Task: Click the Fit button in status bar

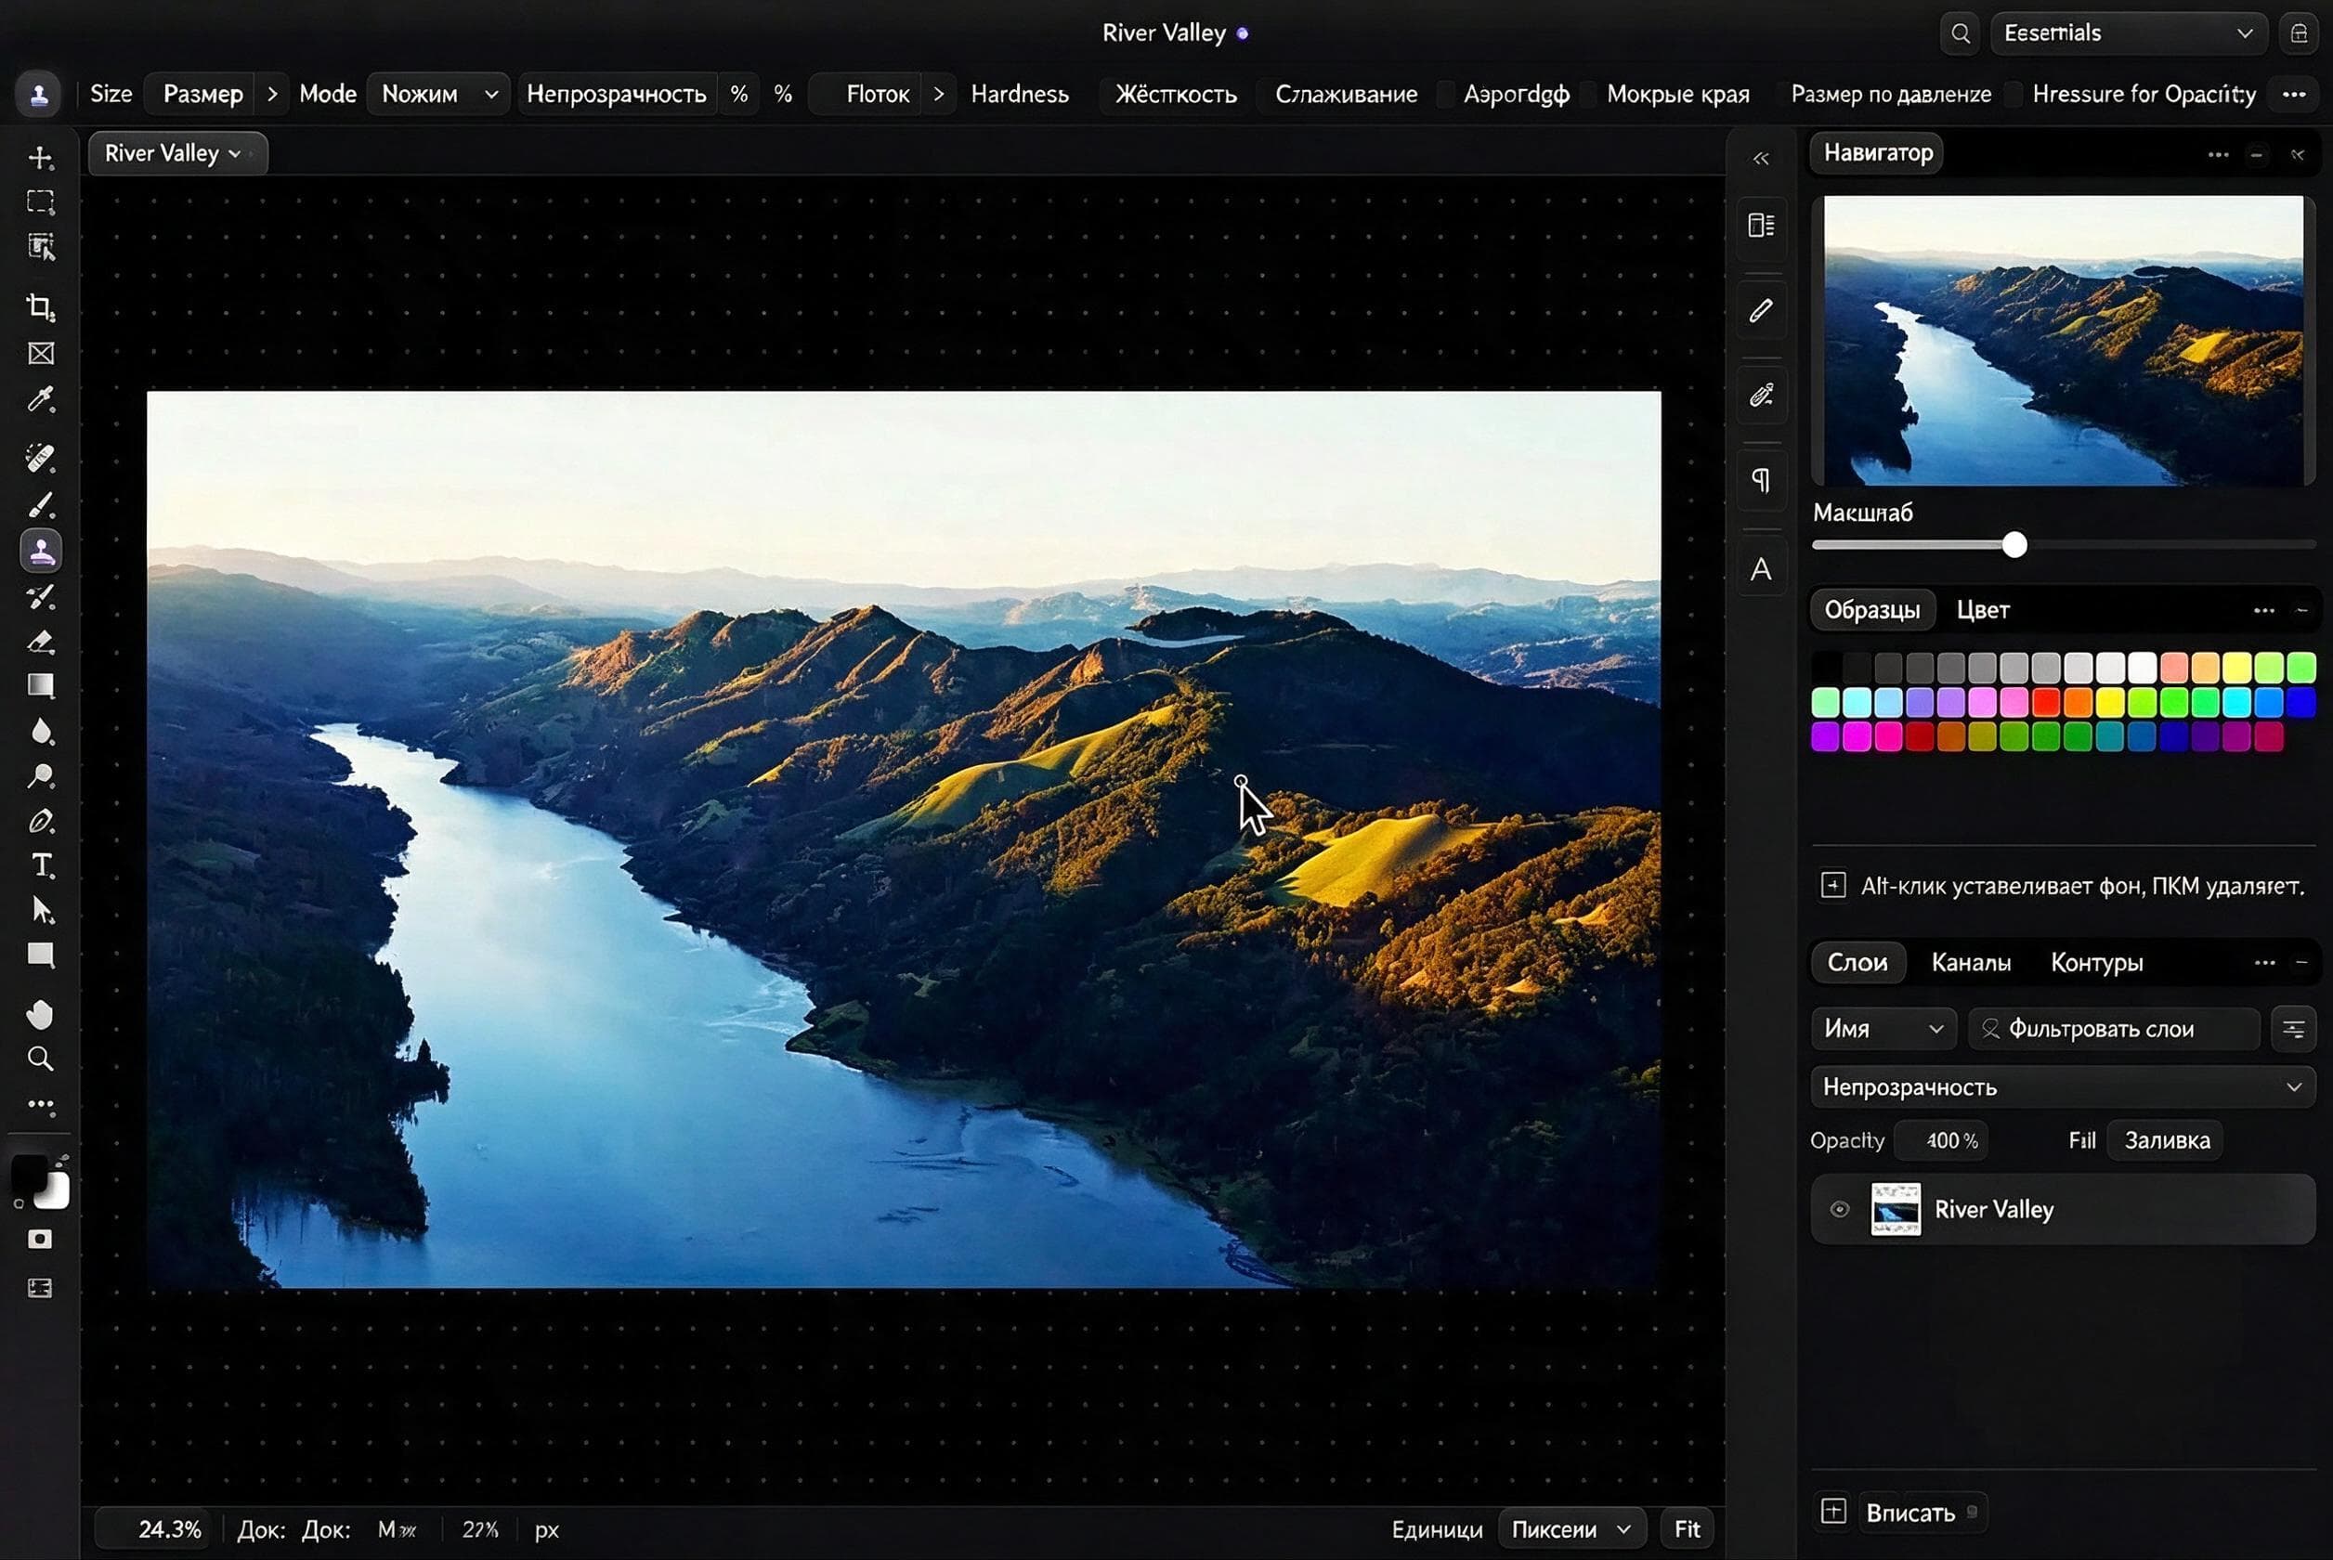Action: 1687,1529
